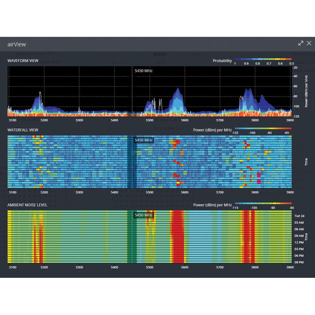This screenshot has height=315, width=315.
Task: Select the wide red band near 5580 in ambient noise
Action: point(178,236)
